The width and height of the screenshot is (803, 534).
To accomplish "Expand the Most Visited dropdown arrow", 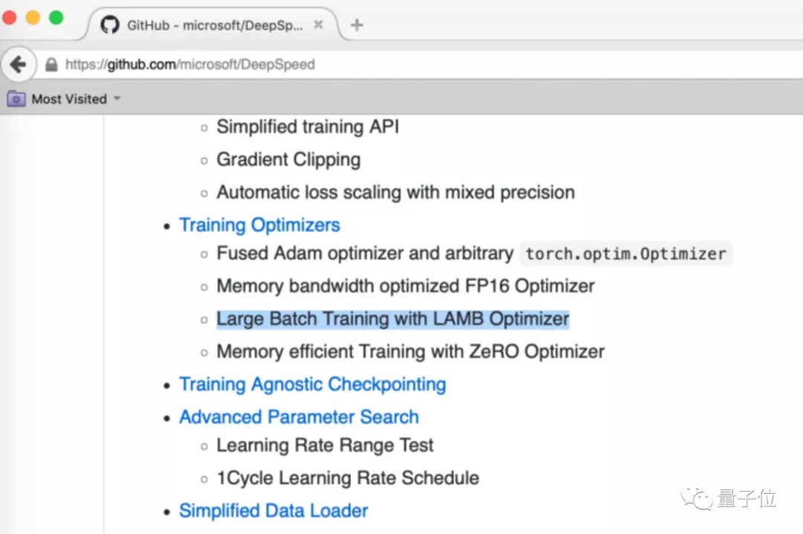I will pyautogui.click(x=117, y=99).
